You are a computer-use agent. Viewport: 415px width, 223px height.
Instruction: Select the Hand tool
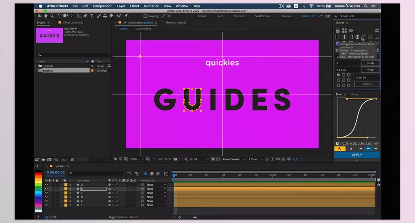pos(46,16)
